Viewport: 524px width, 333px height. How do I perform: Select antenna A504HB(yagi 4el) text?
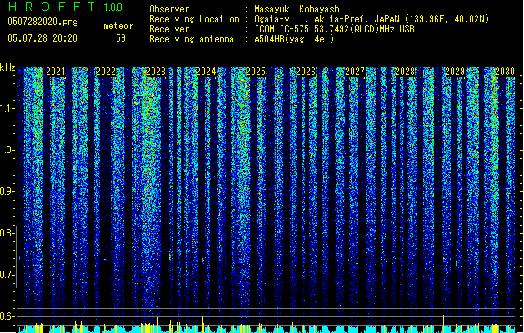(294, 39)
